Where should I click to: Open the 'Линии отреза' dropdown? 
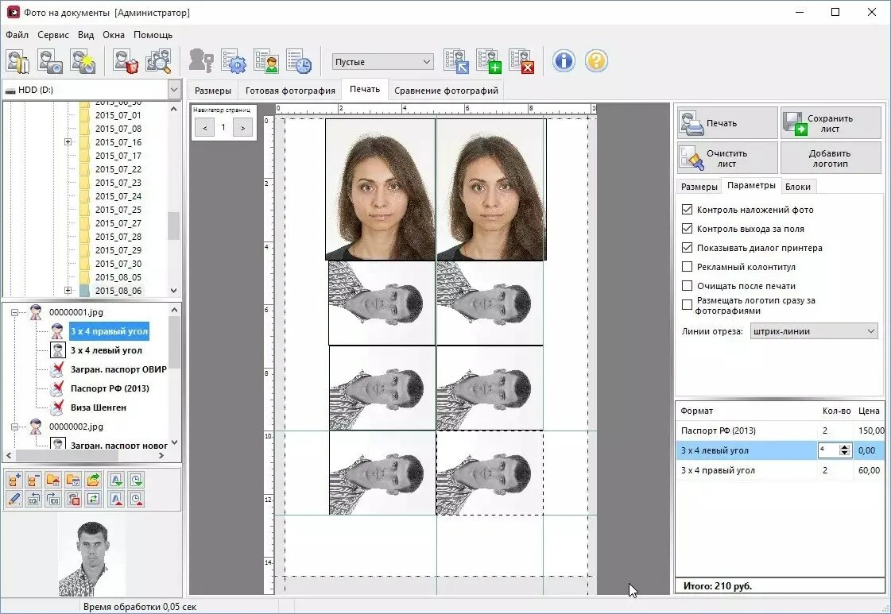pos(813,331)
